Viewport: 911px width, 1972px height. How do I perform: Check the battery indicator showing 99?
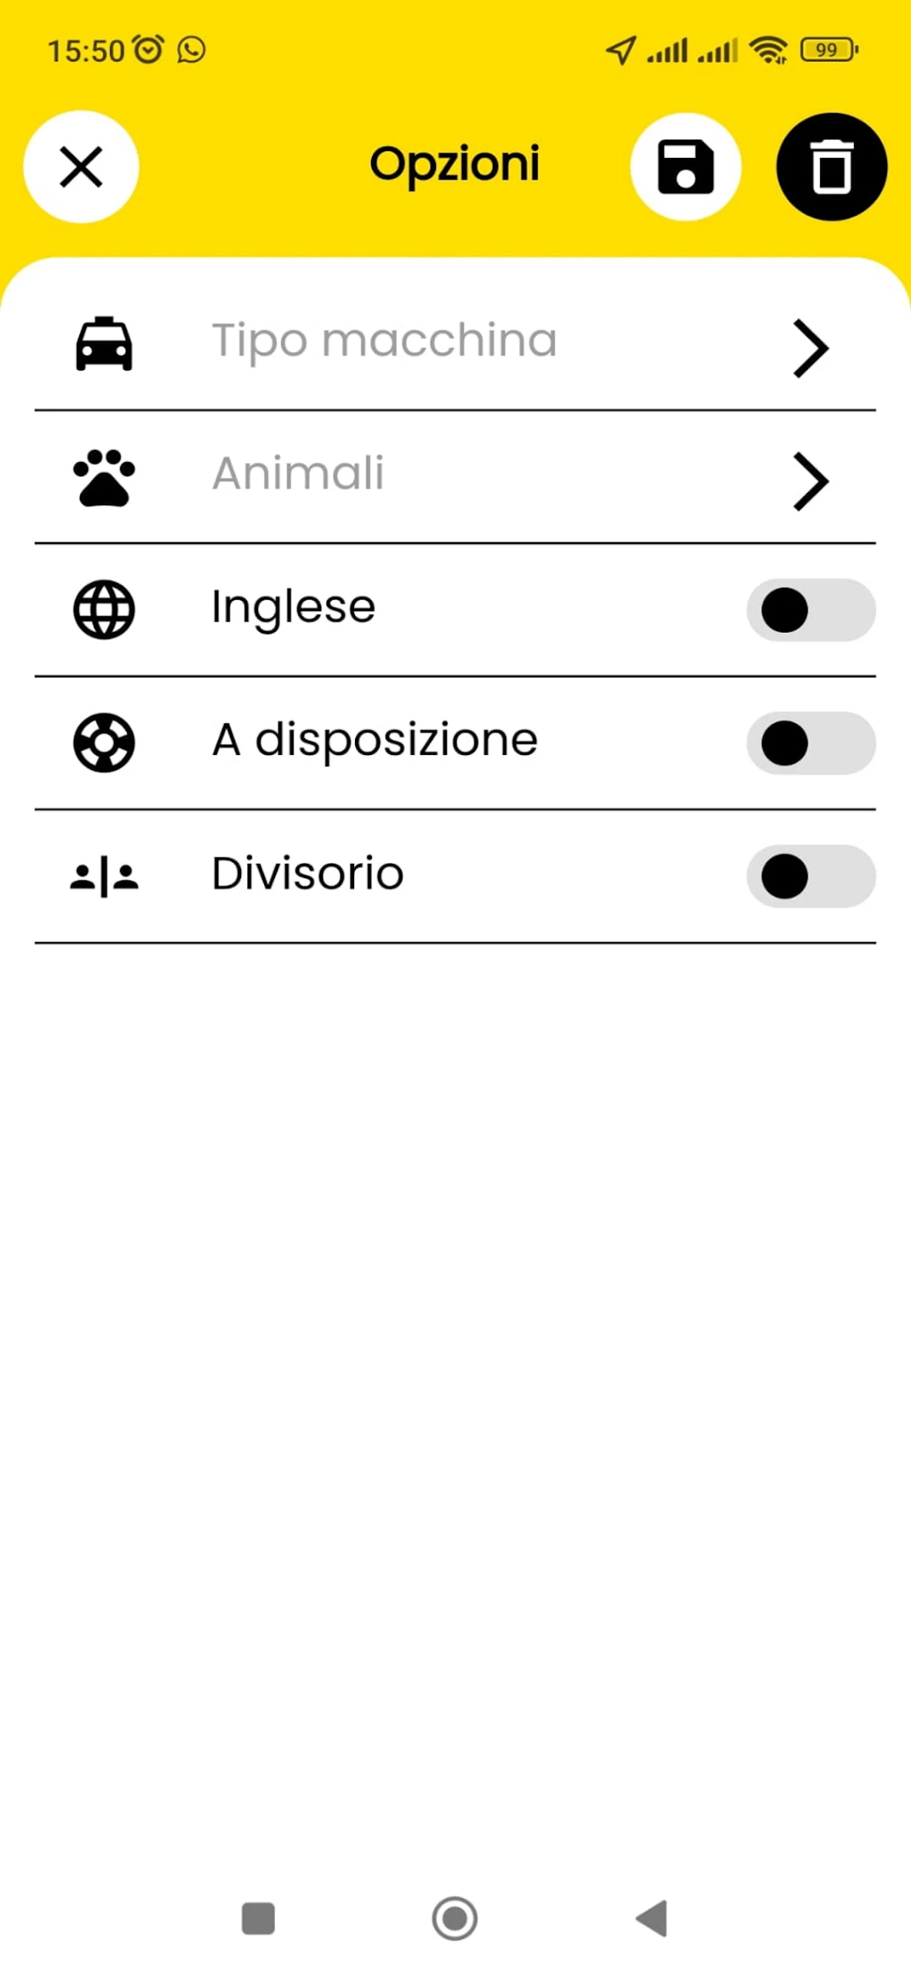[829, 49]
